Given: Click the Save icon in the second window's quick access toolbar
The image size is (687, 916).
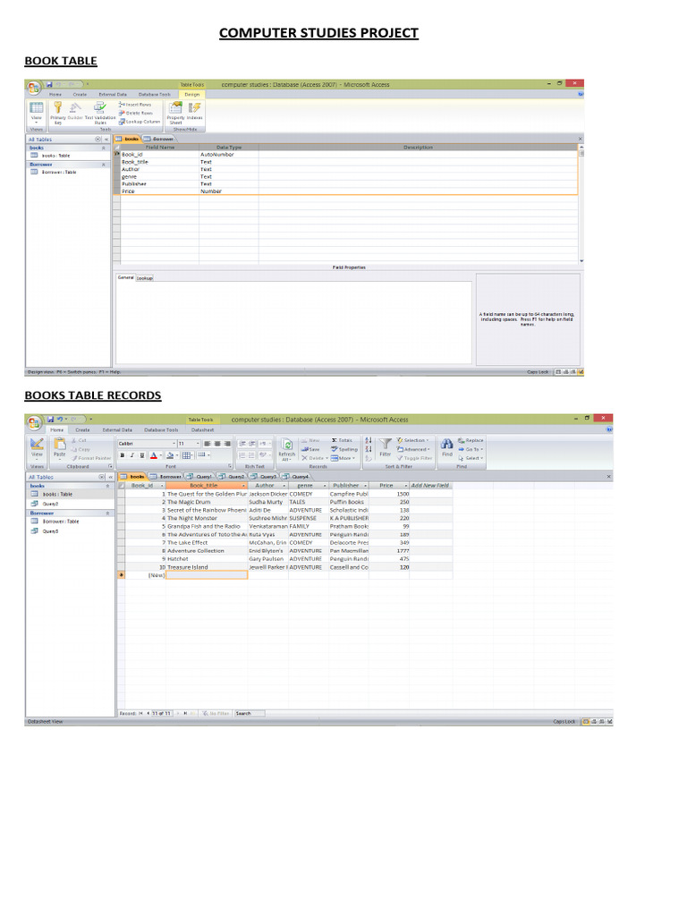Looking at the screenshot, I should pos(51,420).
